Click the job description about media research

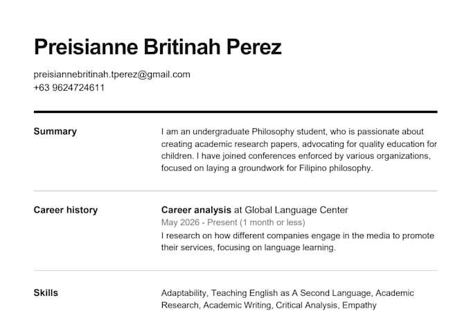click(298, 241)
